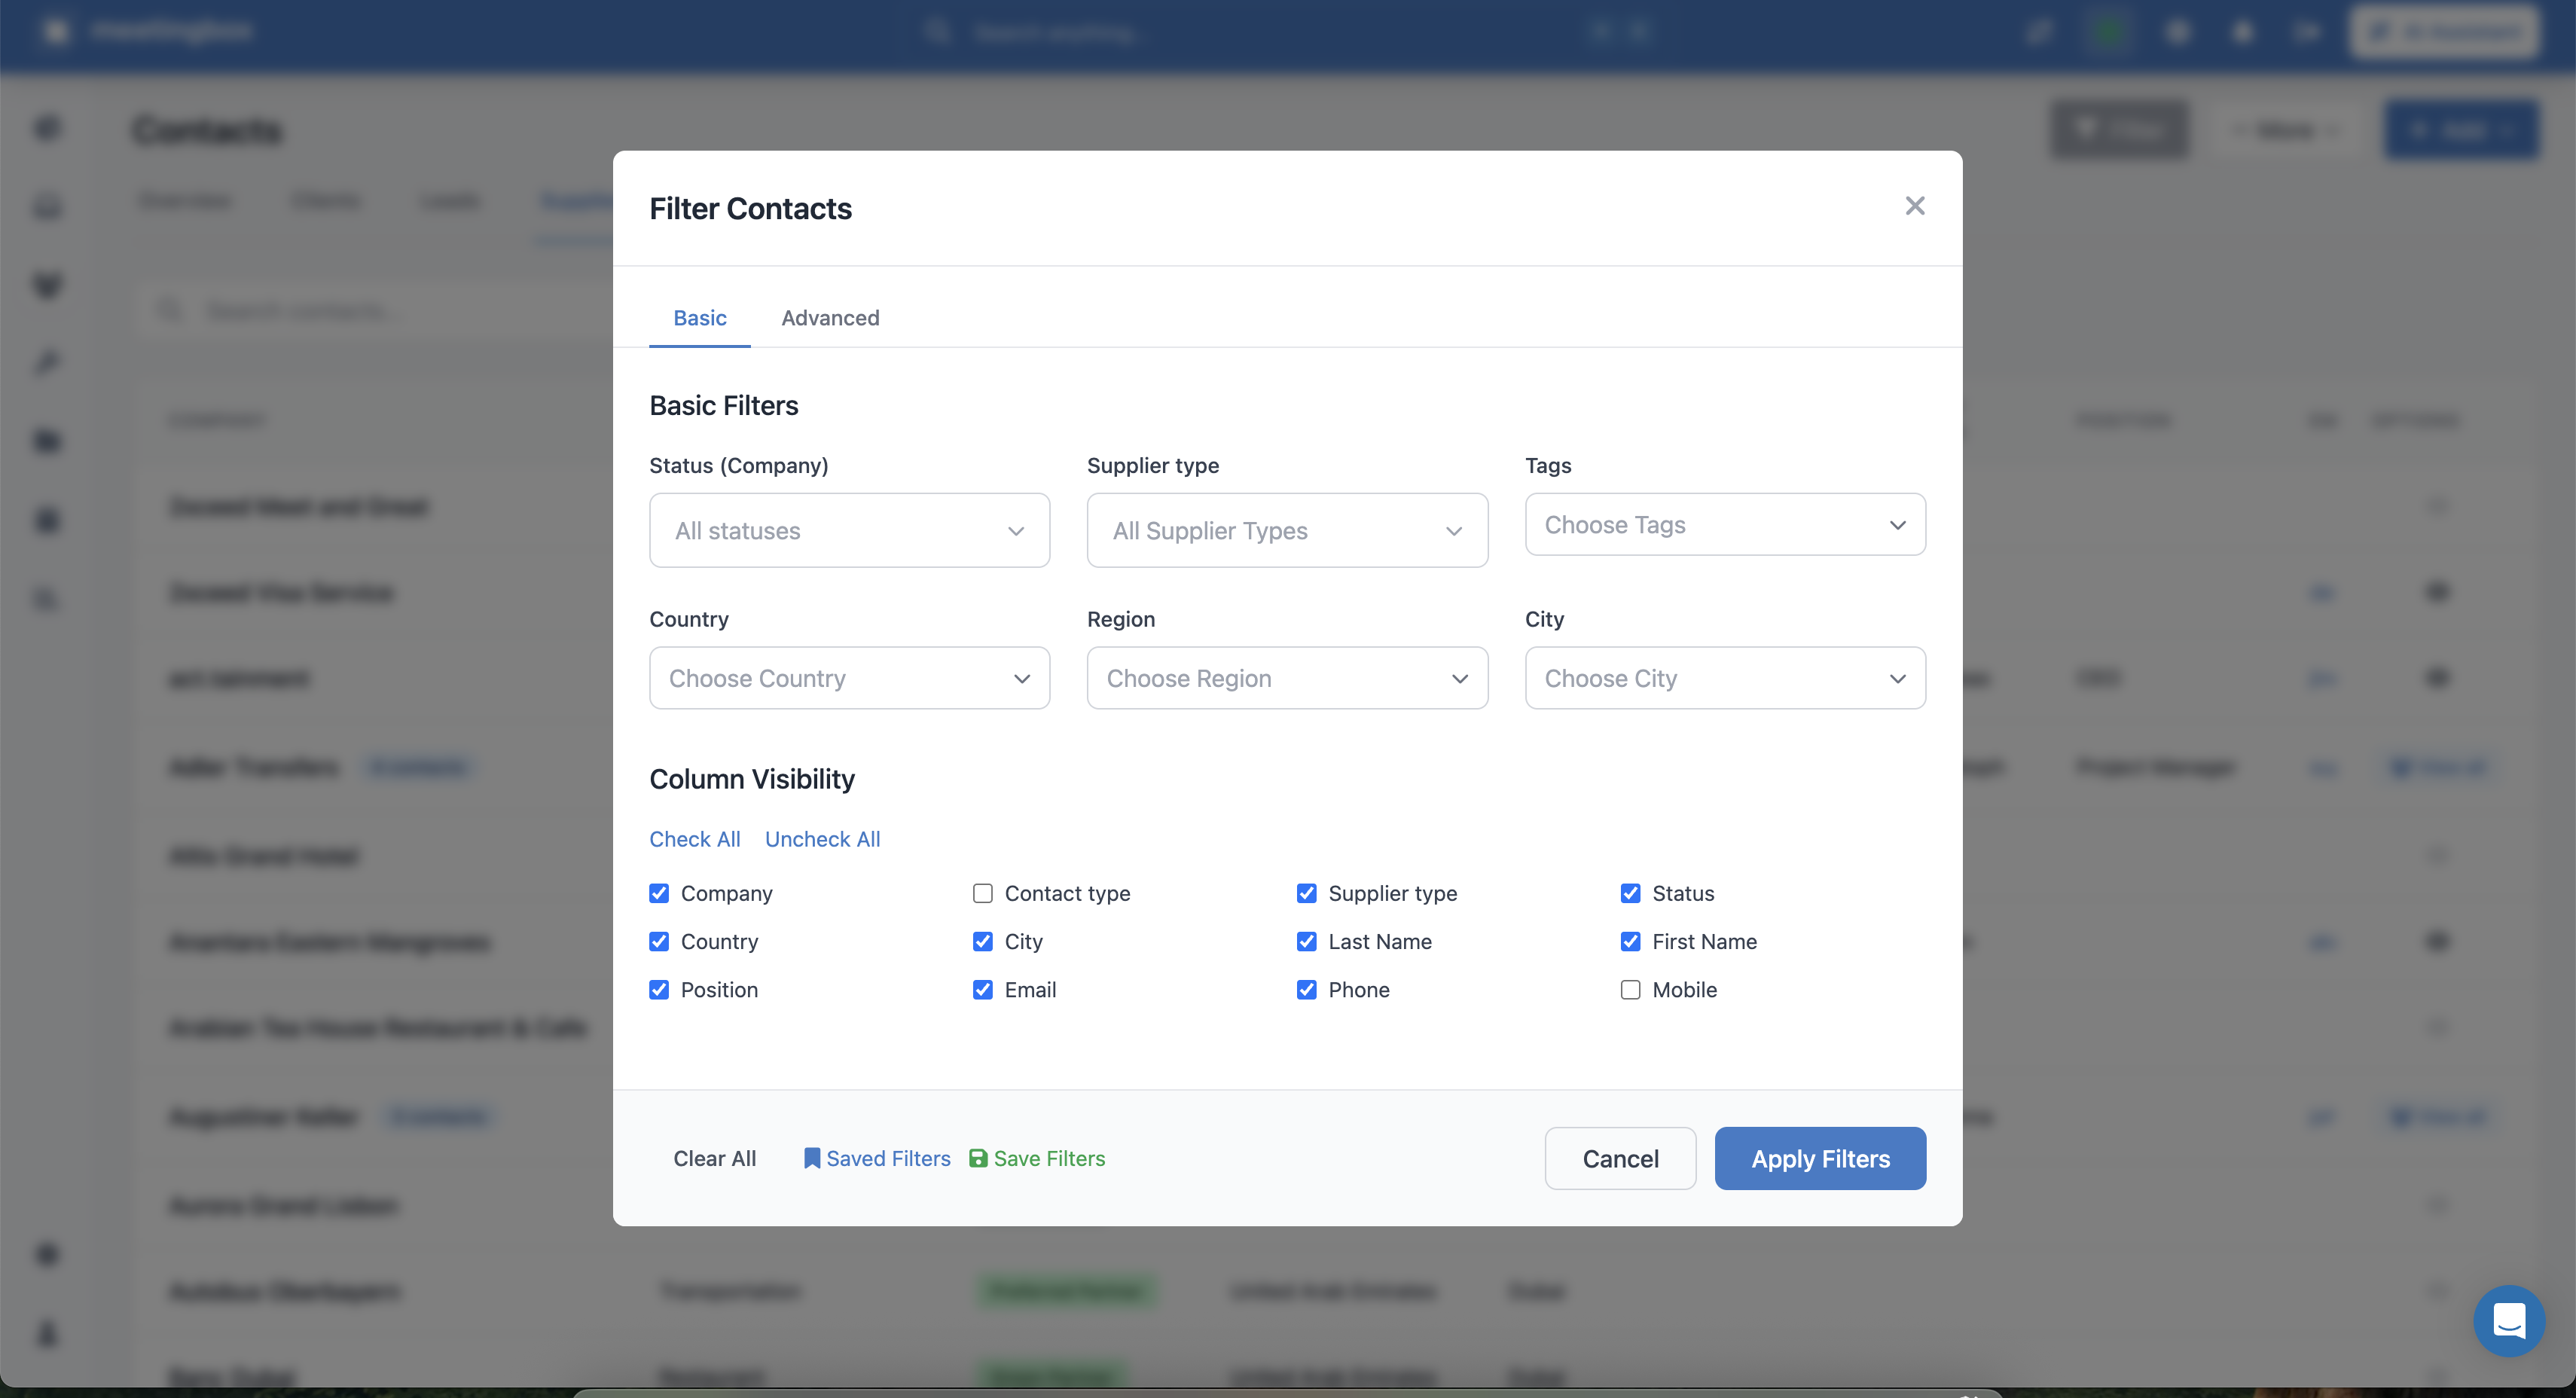Open the chat support bubble icon
Screen dimensions: 2576x1398
pos(2509,1320)
